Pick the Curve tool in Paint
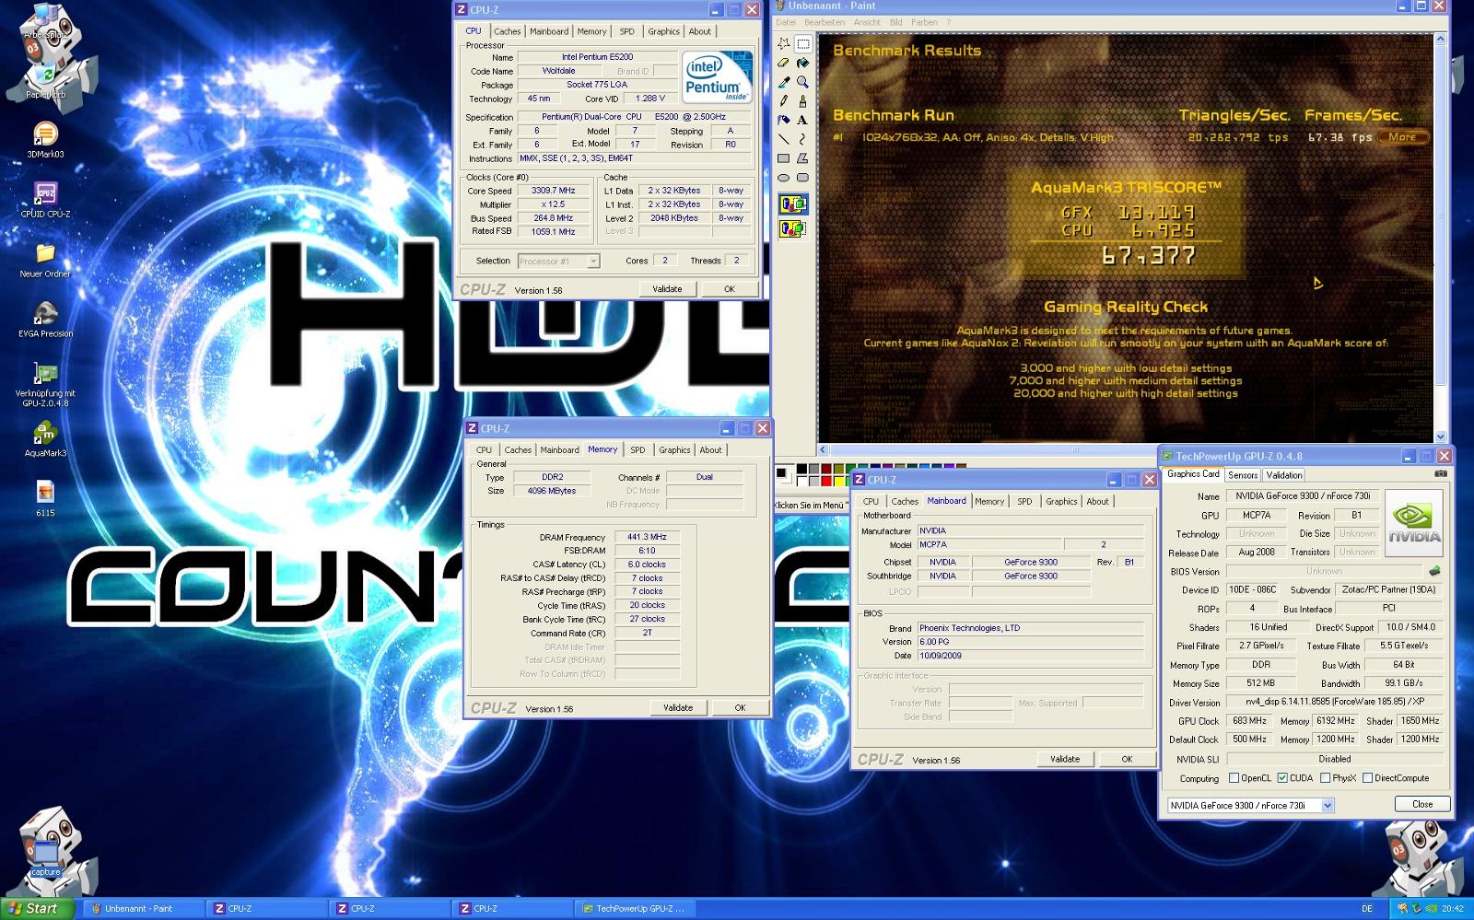 (802, 139)
